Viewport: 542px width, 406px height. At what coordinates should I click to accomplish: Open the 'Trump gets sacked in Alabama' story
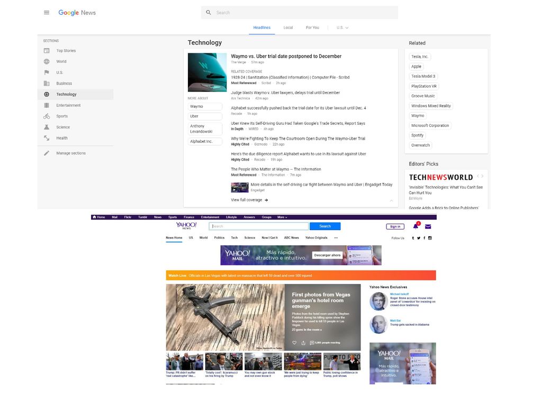pyautogui.click(x=410, y=325)
